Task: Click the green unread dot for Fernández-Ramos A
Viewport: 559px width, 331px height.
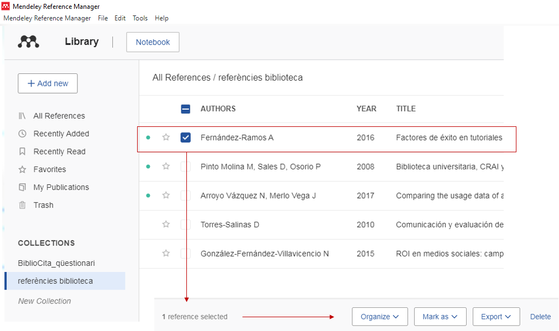Action: pos(148,137)
